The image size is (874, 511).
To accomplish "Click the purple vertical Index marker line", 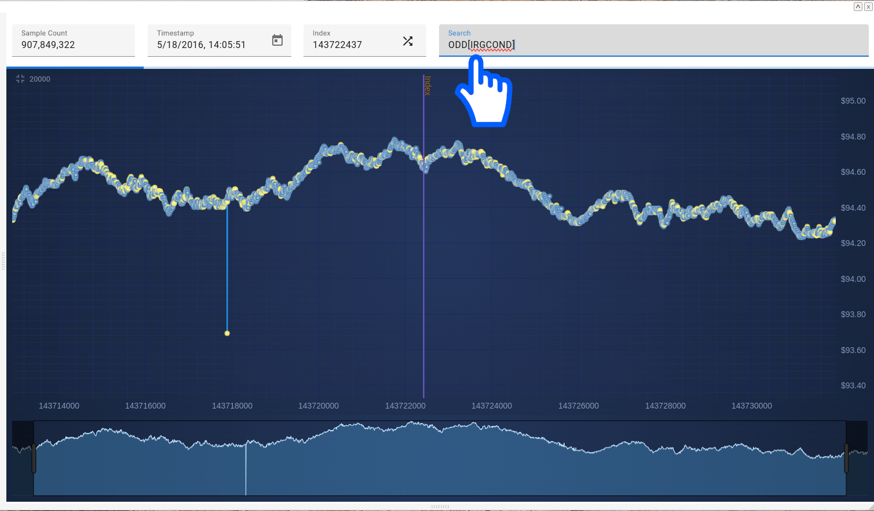I will click(423, 260).
